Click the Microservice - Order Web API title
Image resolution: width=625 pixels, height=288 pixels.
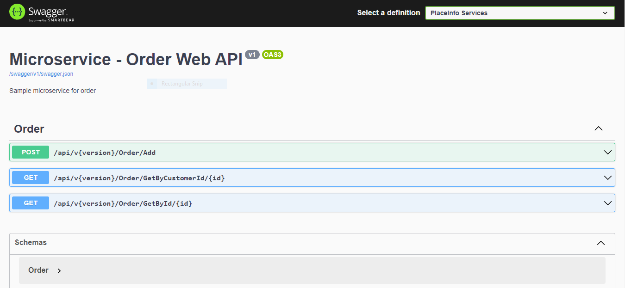click(x=126, y=60)
